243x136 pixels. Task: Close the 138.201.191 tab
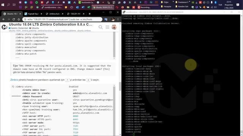pyautogui.click(x=84, y=14)
